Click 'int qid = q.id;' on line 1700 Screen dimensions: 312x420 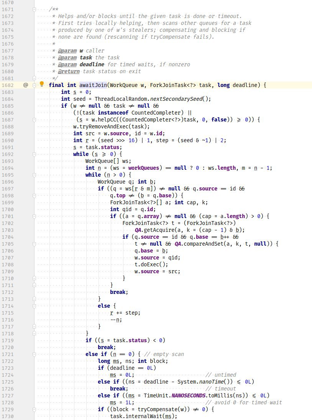pyautogui.click(x=133, y=210)
